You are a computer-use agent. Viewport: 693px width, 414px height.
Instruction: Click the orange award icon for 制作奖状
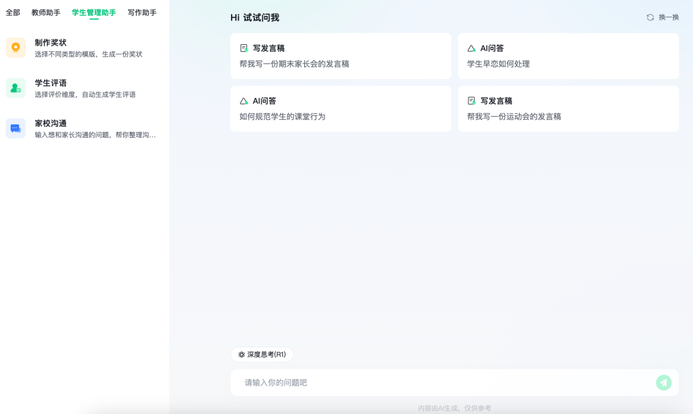pos(15,47)
